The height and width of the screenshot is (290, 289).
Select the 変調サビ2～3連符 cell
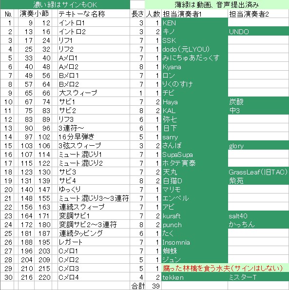click(x=94, y=225)
